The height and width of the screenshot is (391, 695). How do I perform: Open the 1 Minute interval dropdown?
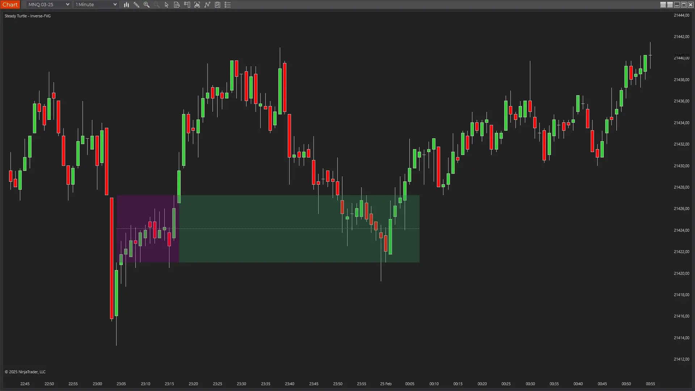pos(96,5)
